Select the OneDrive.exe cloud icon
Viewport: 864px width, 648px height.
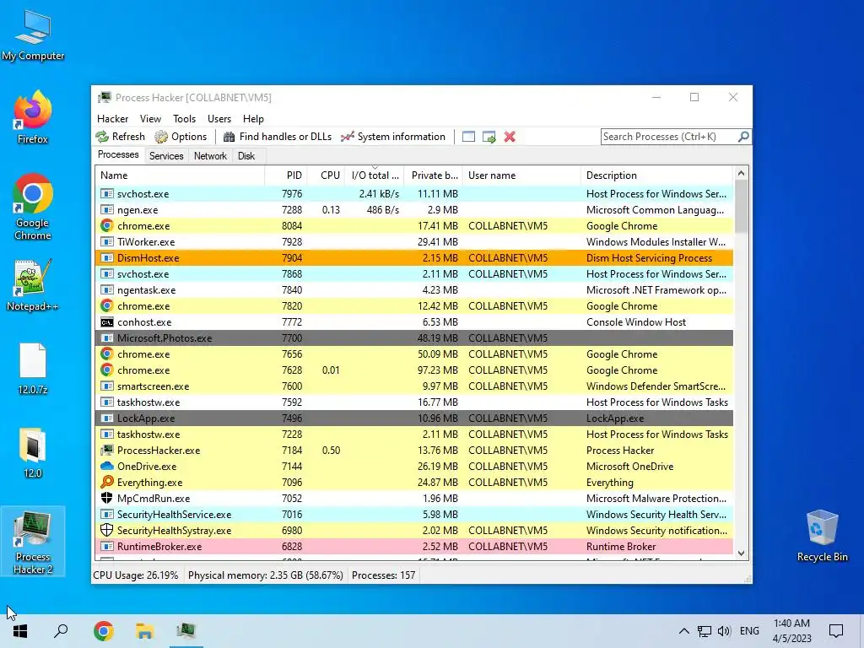click(x=107, y=466)
